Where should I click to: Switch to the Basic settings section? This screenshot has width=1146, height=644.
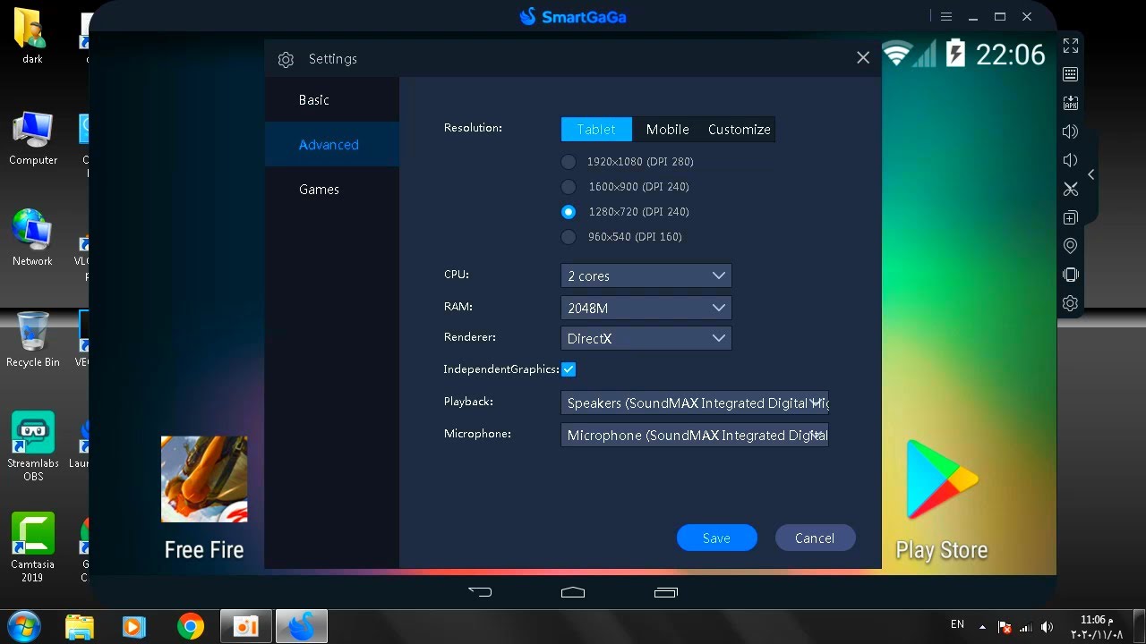(332, 99)
